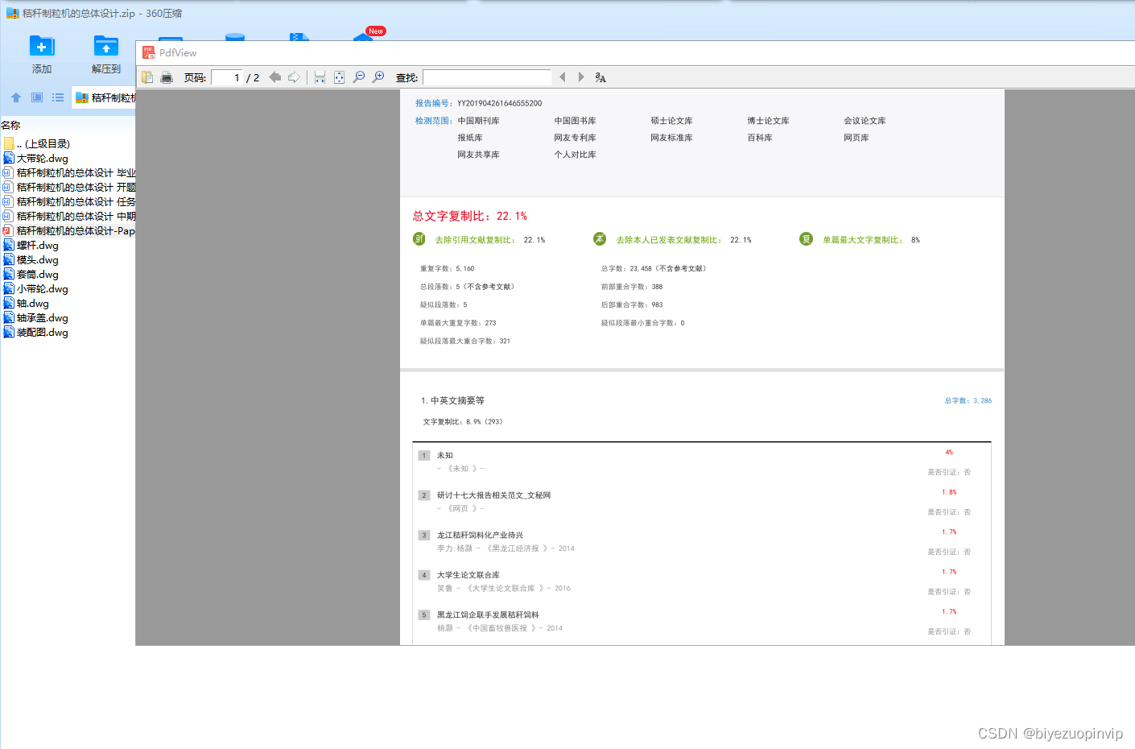This screenshot has height=749, width=1135.
Task: Click the 装配图.dwg file icon
Action: [9, 333]
